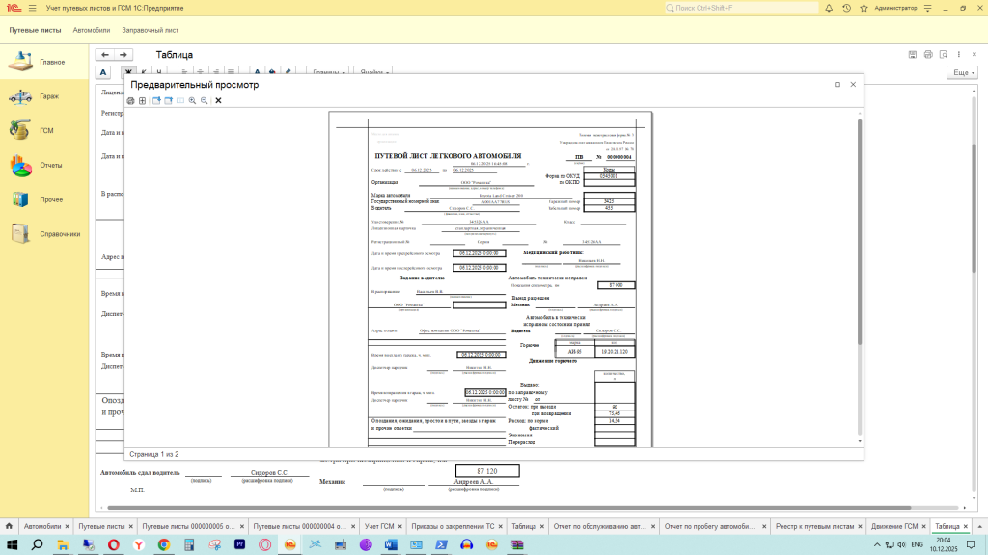The image size is (988, 555).
Task: Click the 87 120 odometer cell
Action: 487,471
